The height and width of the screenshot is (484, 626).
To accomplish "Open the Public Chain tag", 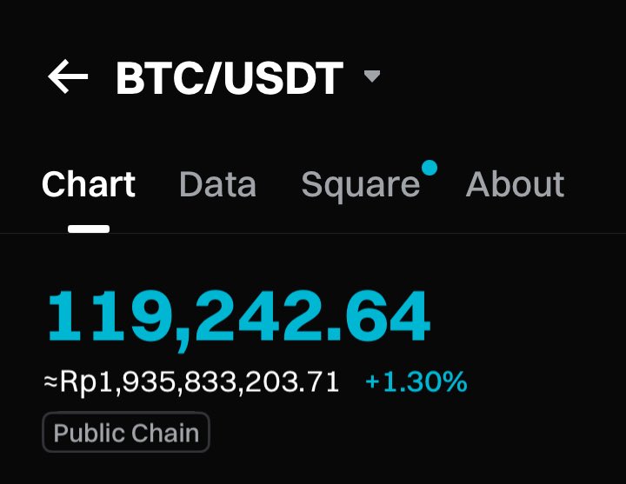I will coord(126,432).
